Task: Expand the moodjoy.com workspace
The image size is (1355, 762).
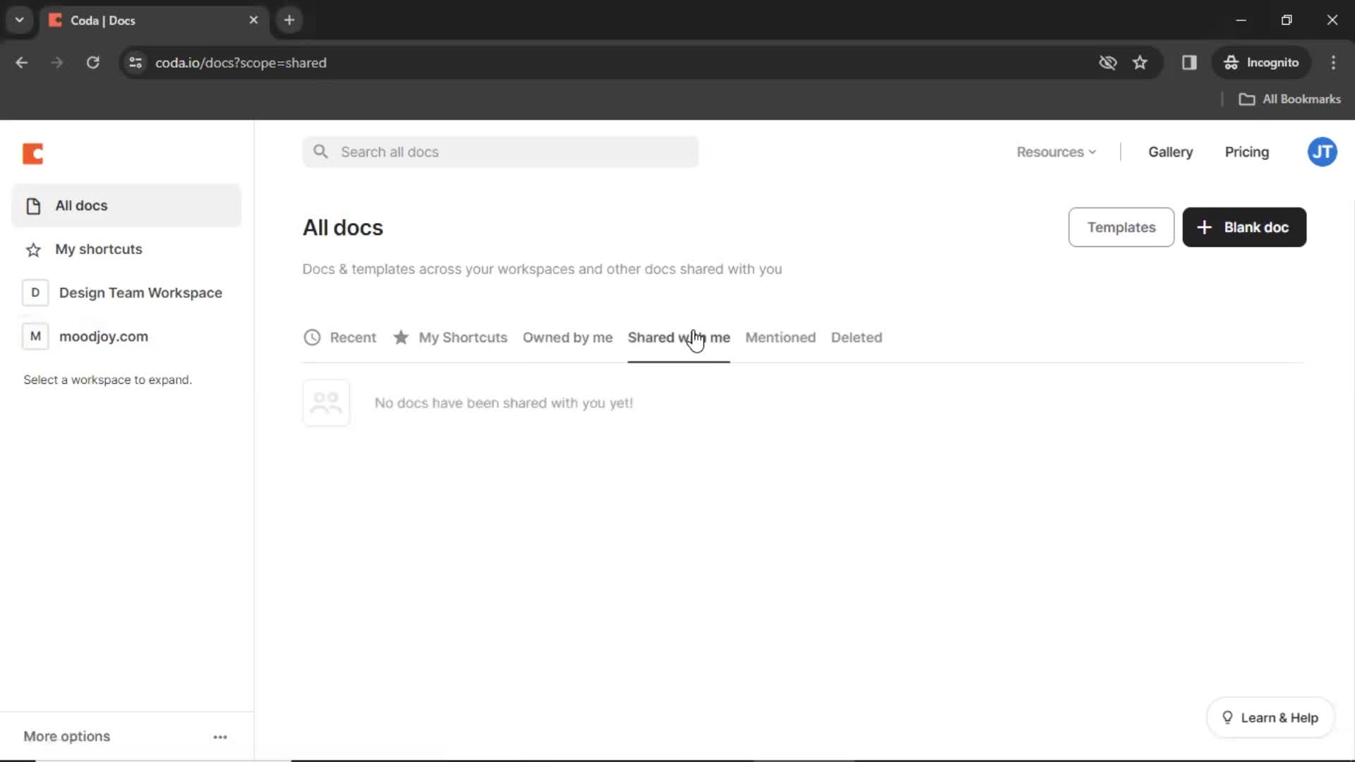Action: [x=103, y=336]
